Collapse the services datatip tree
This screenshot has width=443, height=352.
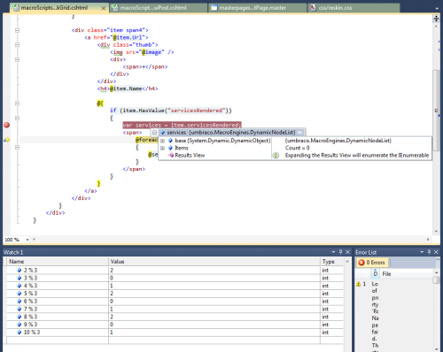tap(154, 133)
